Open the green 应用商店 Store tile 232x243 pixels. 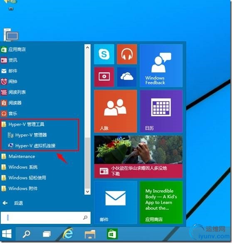click(161, 202)
